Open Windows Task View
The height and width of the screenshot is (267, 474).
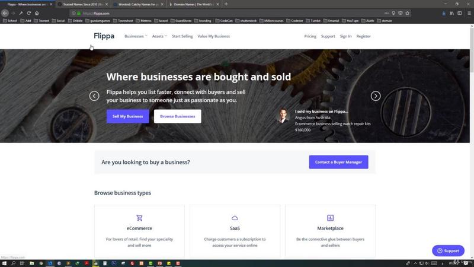(22, 263)
